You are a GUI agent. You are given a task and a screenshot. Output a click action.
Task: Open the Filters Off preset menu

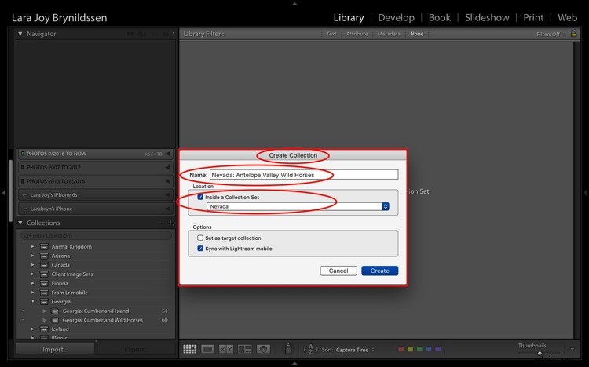(x=551, y=35)
